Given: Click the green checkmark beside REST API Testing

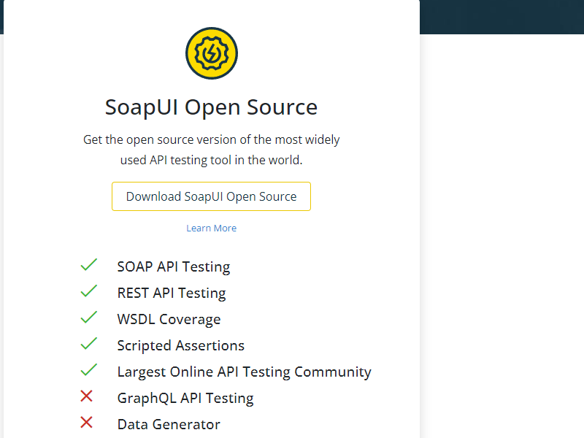Looking at the screenshot, I should [x=88, y=291].
